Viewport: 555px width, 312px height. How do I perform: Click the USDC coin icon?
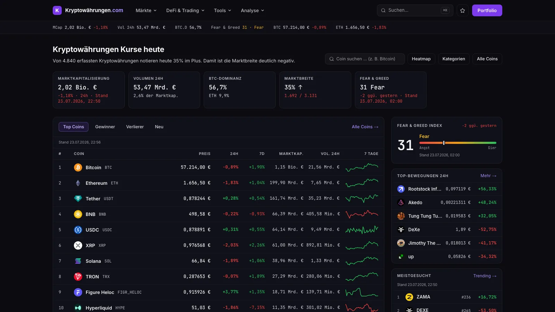point(78,230)
